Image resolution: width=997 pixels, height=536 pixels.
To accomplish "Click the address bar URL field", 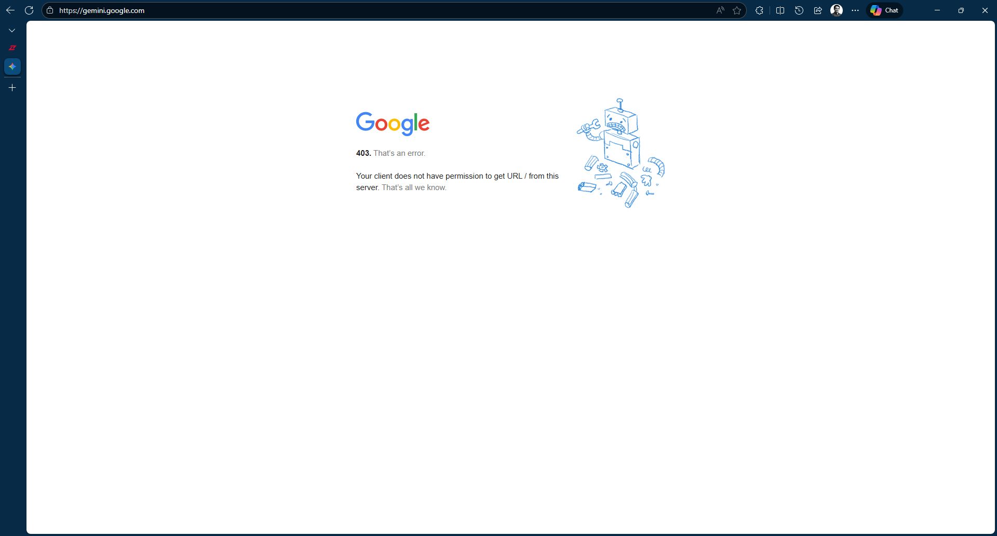I will 363,10.
